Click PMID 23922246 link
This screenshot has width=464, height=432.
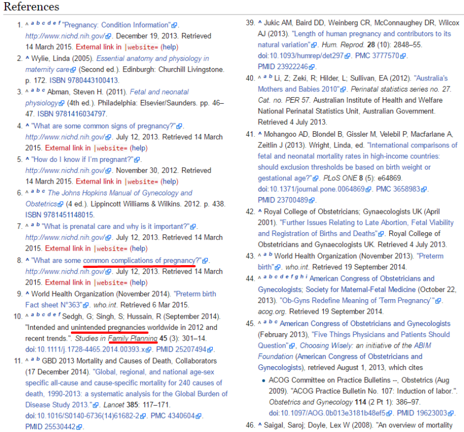[283, 67]
